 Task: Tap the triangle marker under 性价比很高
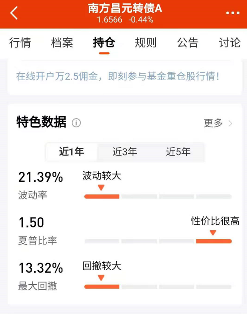click(x=213, y=233)
